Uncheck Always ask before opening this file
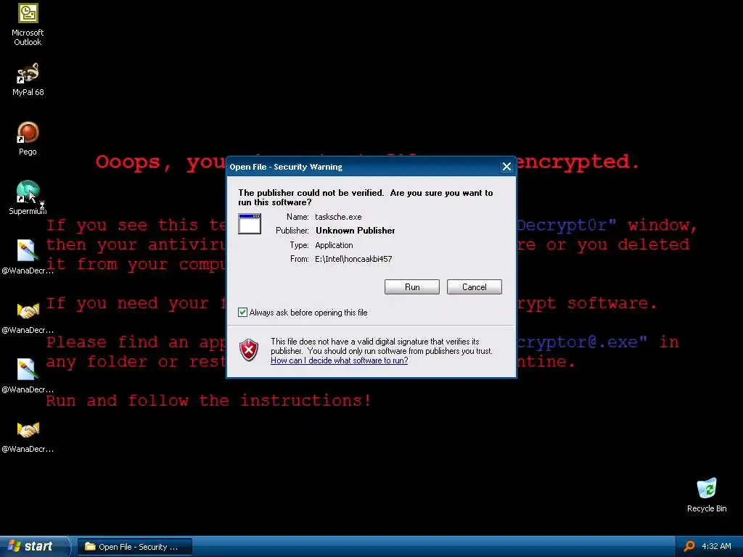 [242, 312]
